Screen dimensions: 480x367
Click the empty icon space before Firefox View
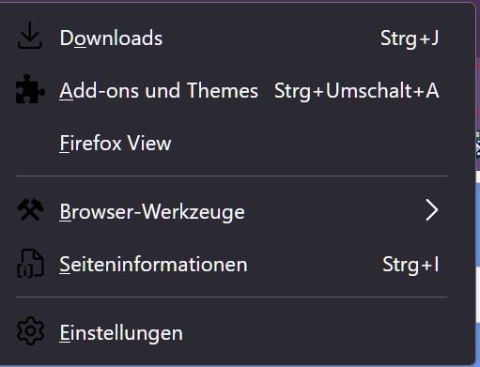(30, 144)
